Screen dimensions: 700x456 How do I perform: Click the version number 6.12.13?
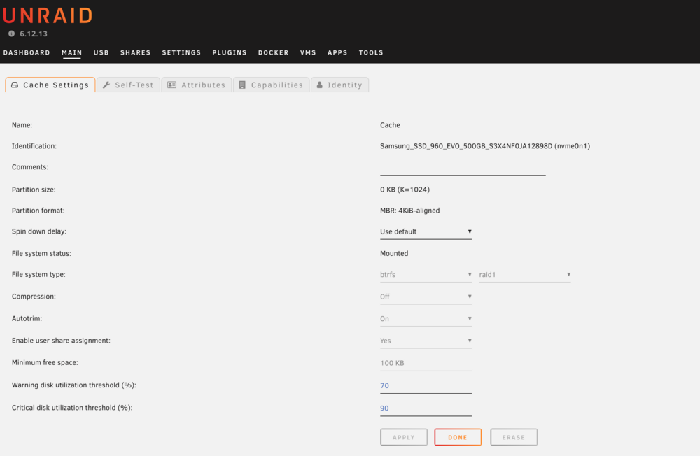click(x=34, y=34)
